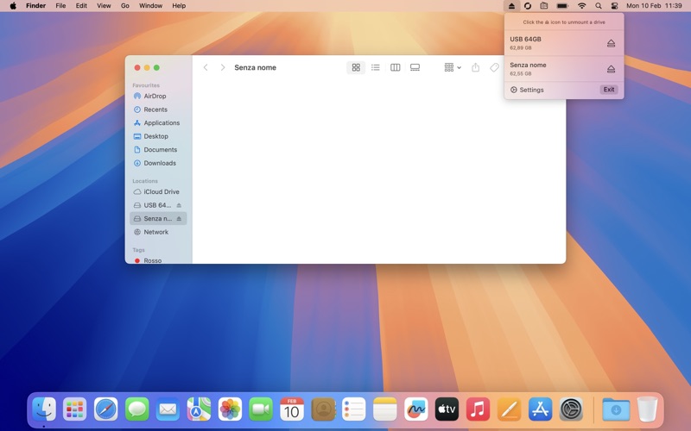Viewport: 691px width, 431px height.
Task: Open Messages from the Dock
Action: [137, 409]
